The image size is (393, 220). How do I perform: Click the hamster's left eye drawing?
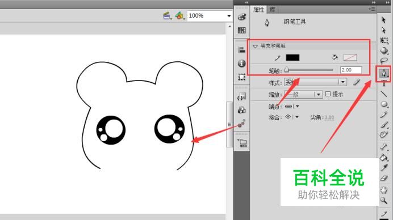tap(111, 130)
